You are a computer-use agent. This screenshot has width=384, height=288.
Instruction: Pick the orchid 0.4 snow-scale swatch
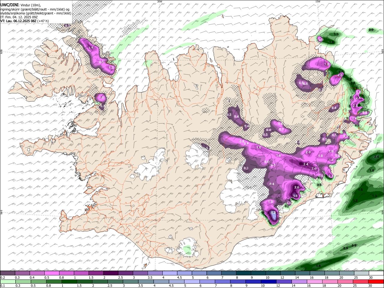[x=37, y=273]
